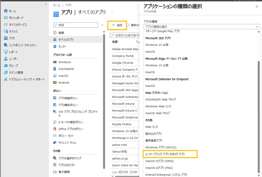
Task: Open グループ in the left navigation
Action: coord(11,65)
